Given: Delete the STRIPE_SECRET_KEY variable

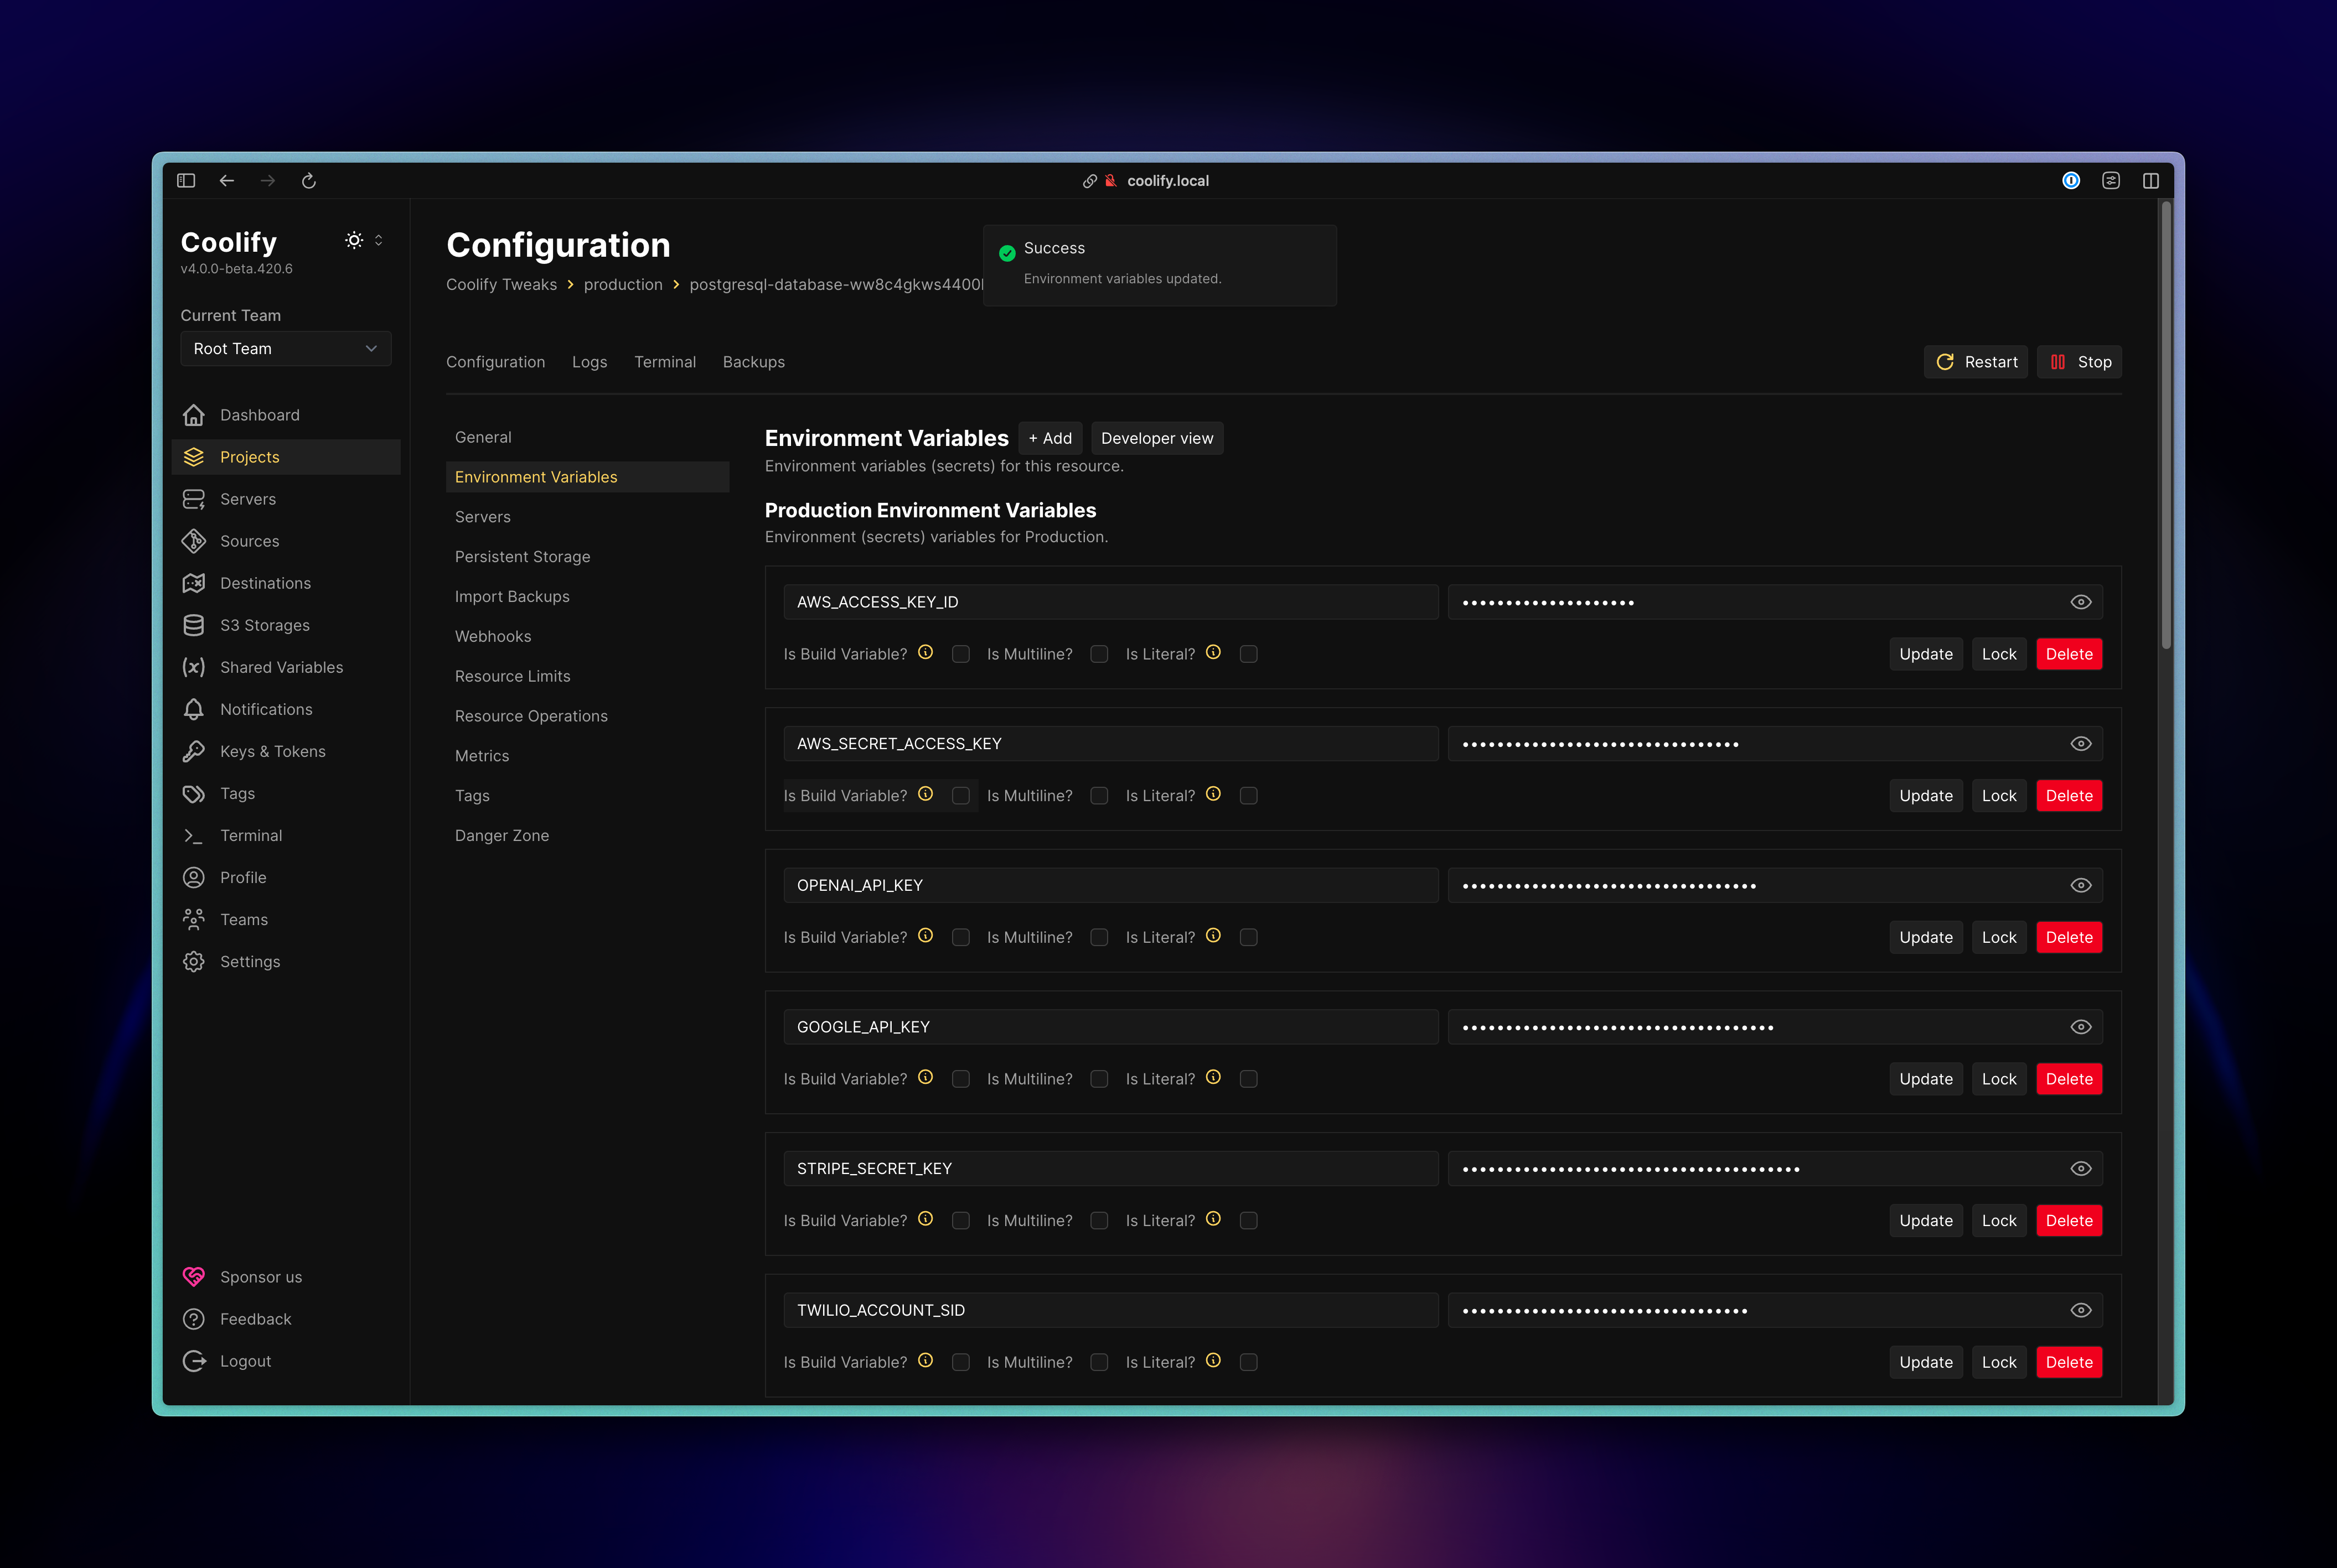Looking at the screenshot, I should click(x=2069, y=1221).
